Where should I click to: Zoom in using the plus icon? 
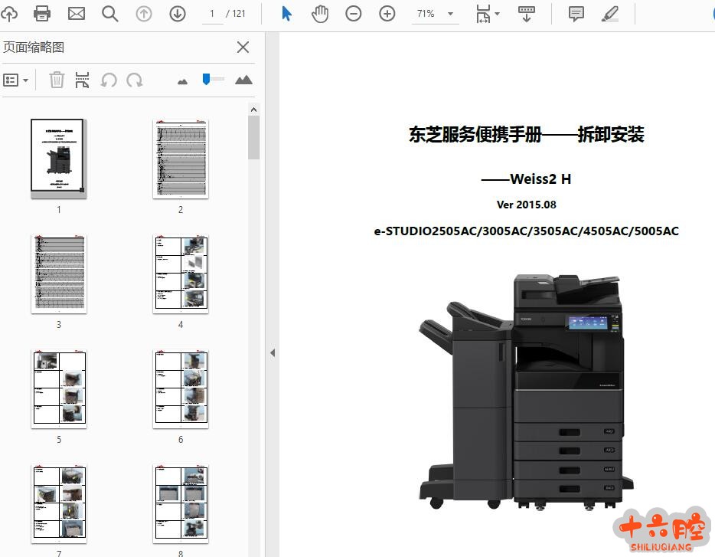coord(387,14)
